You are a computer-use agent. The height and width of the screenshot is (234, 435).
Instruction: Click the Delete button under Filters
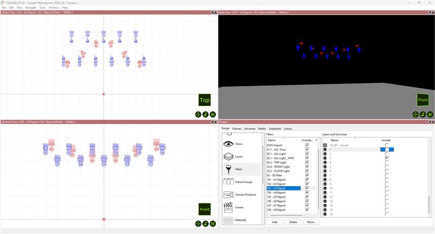tap(293, 222)
